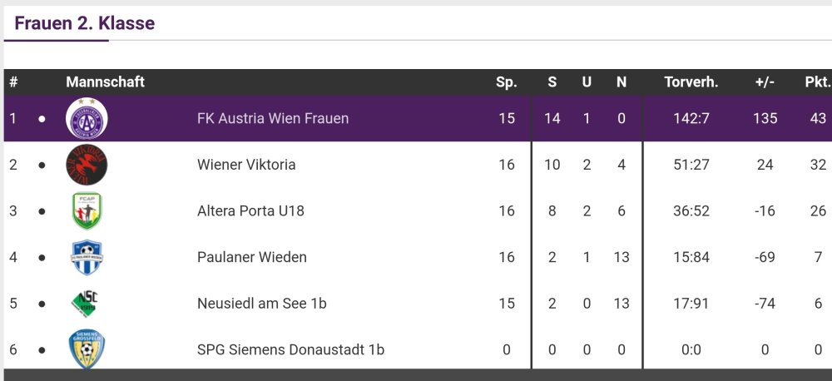Open the Altera Porta U18 team logo
Image resolution: width=832 pixels, height=381 pixels.
pyautogui.click(x=87, y=211)
